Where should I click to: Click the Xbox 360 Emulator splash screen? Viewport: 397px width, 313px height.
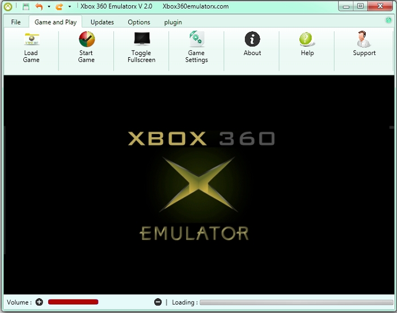pos(198,185)
